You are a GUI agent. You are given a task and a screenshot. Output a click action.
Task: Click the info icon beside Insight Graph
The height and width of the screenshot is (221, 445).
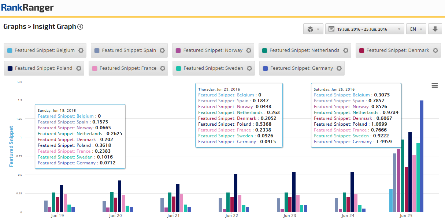click(81, 27)
